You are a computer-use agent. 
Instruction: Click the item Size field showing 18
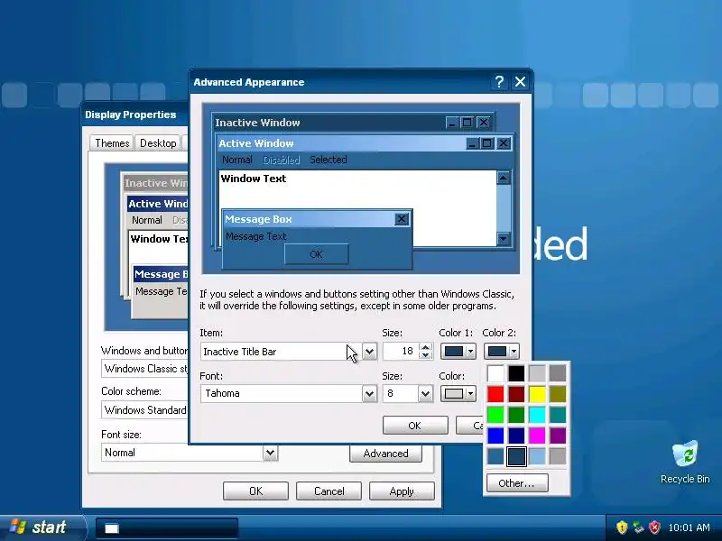pyautogui.click(x=401, y=352)
